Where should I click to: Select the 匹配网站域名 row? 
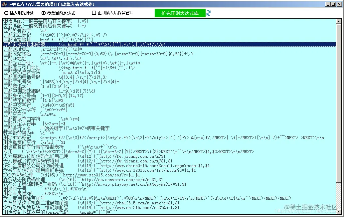click(169, 54)
